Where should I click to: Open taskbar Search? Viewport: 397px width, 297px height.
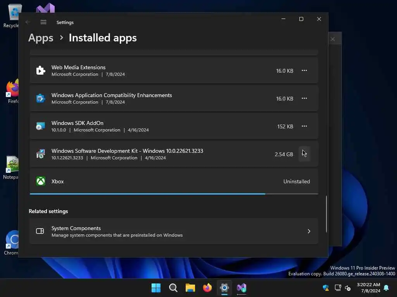point(173,288)
